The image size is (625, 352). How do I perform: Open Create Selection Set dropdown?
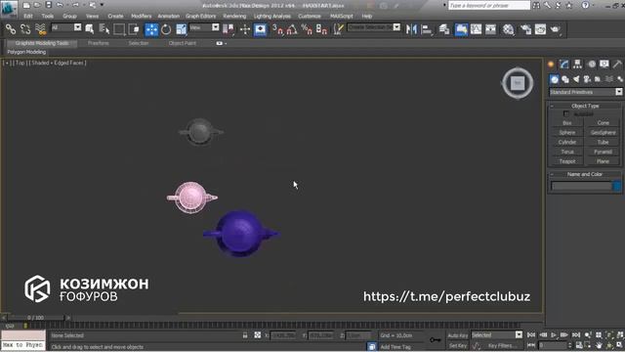[x=396, y=27]
